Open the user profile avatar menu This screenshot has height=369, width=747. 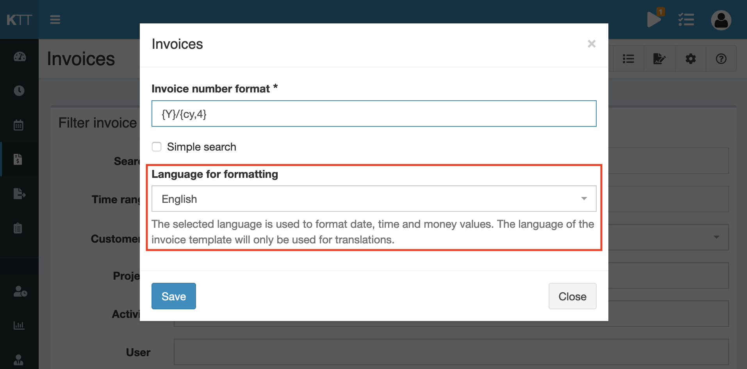point(721,20)
